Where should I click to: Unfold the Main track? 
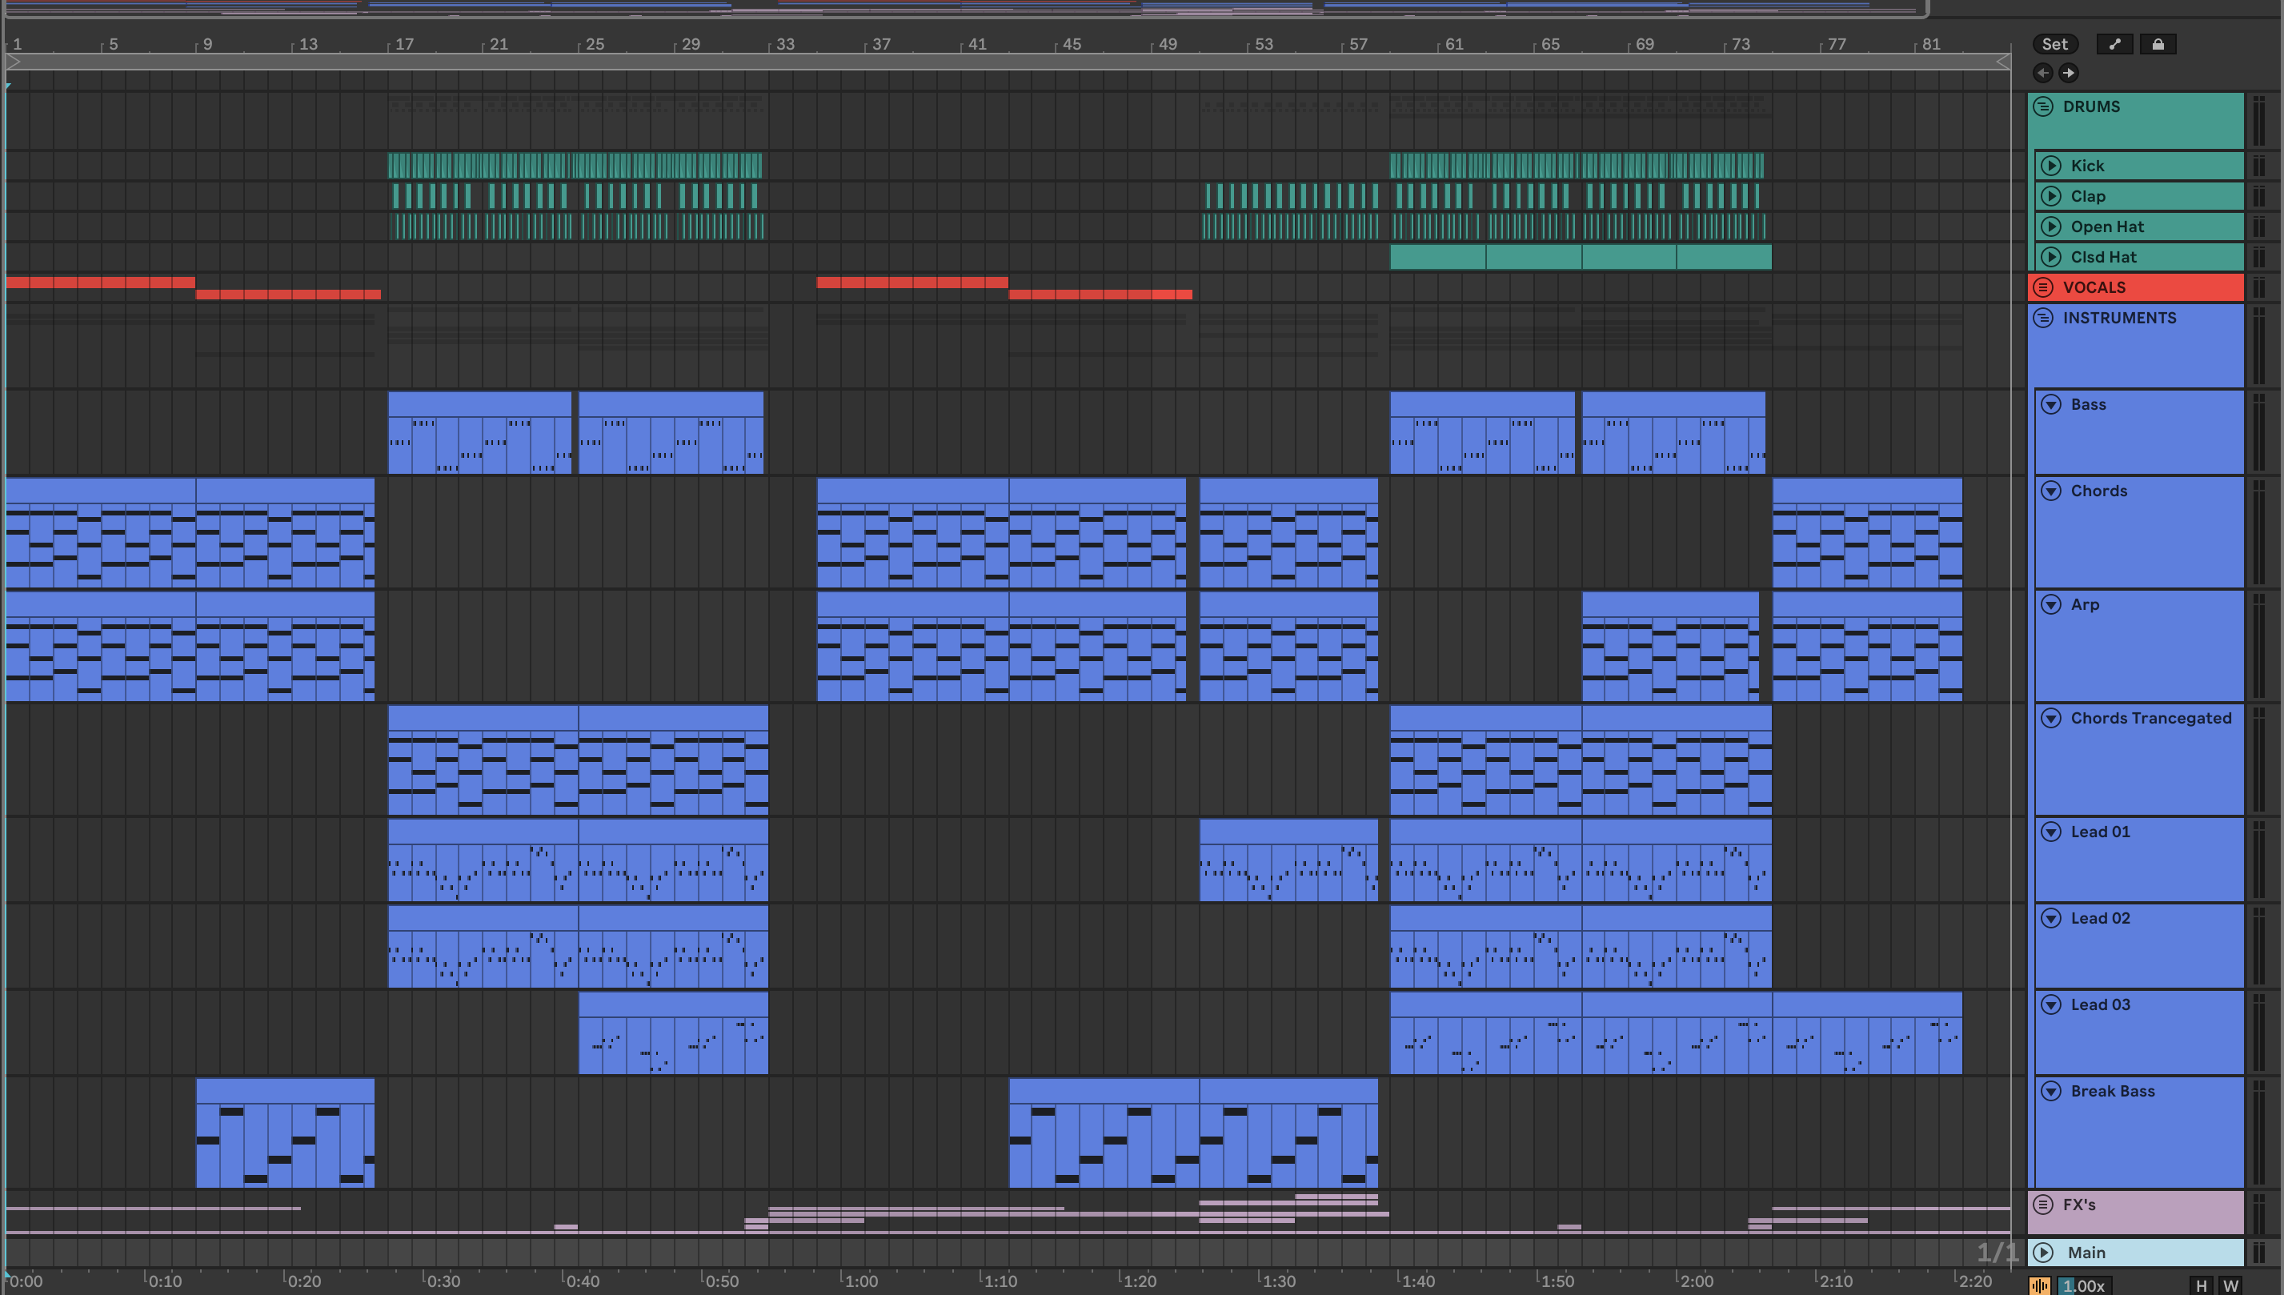[x=2043, y=1253]
